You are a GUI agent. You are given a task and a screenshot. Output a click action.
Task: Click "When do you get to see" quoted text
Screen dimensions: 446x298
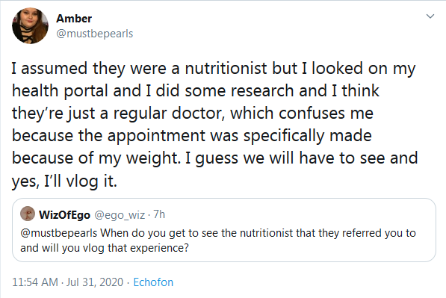(150, 233)
